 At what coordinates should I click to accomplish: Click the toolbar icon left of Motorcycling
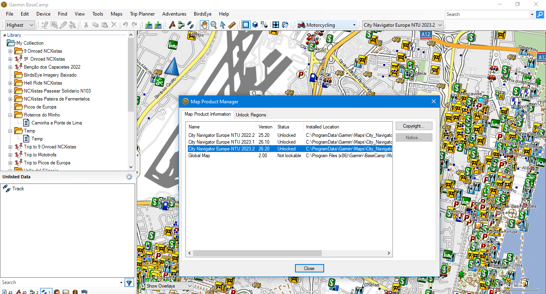285,25
